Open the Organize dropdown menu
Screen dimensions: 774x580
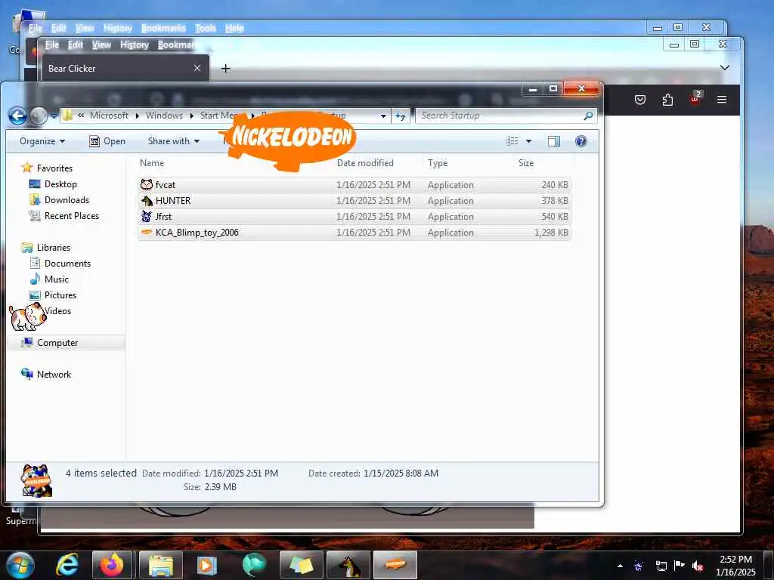point(42,141)
